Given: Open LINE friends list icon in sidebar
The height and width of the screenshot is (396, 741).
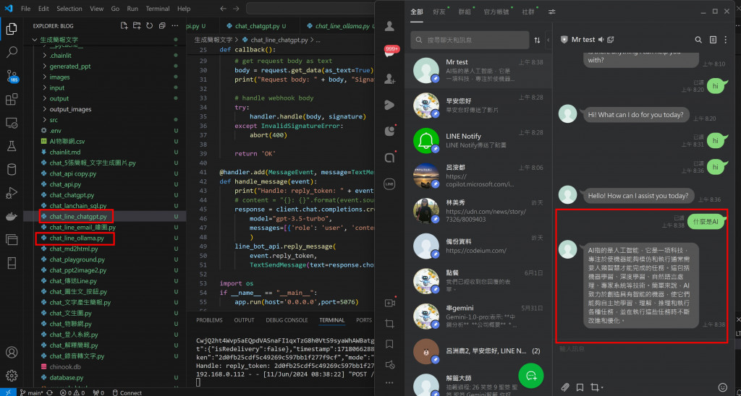Looking at the screenshot, I should click(389, 27).
